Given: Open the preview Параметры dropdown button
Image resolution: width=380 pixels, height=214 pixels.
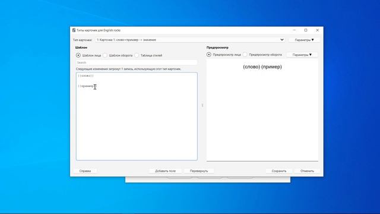Looking at the screenshot, I should [x=302, y=55].
